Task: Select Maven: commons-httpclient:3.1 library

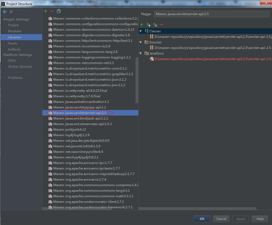Action: pos(90,41)
